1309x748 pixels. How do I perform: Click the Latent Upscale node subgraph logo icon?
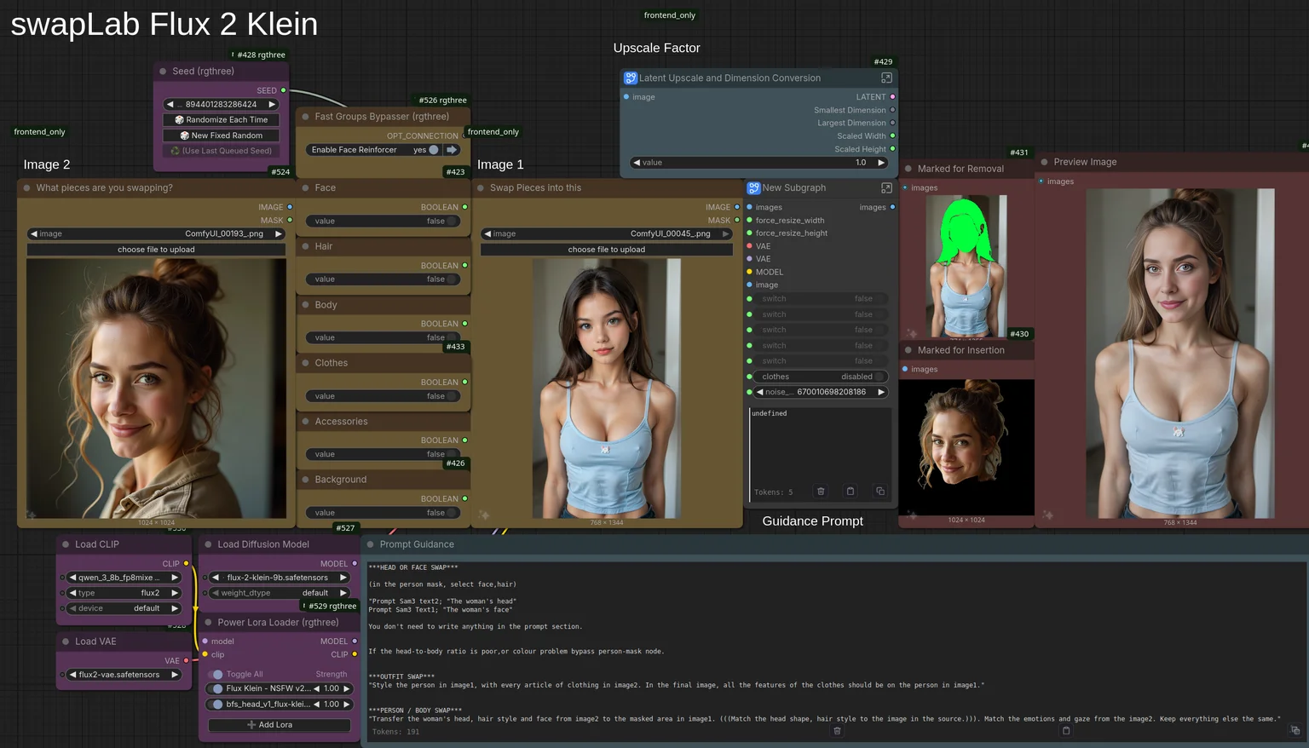(x=631, y=78)
